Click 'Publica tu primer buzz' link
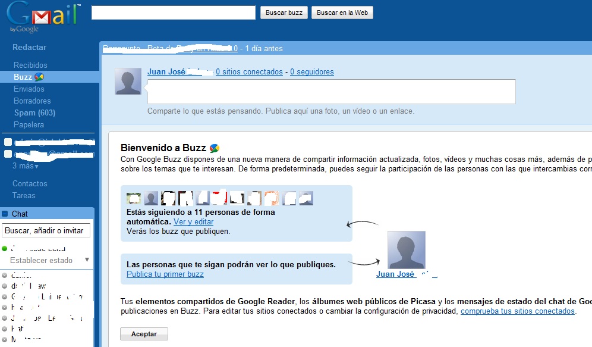This screenshot has width=592, height=347. [165, 274]
